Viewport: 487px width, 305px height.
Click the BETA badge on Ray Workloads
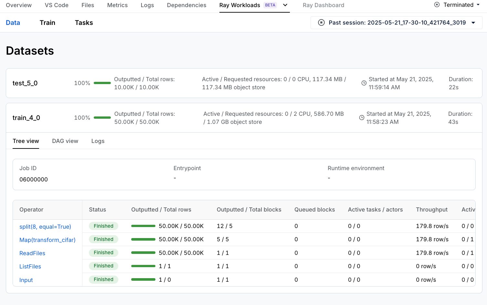click(270, 5)
